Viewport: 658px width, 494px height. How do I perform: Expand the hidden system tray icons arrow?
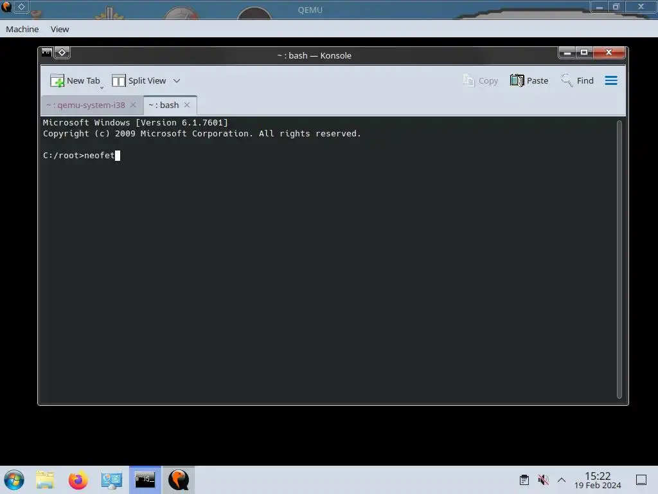(562, 480)
